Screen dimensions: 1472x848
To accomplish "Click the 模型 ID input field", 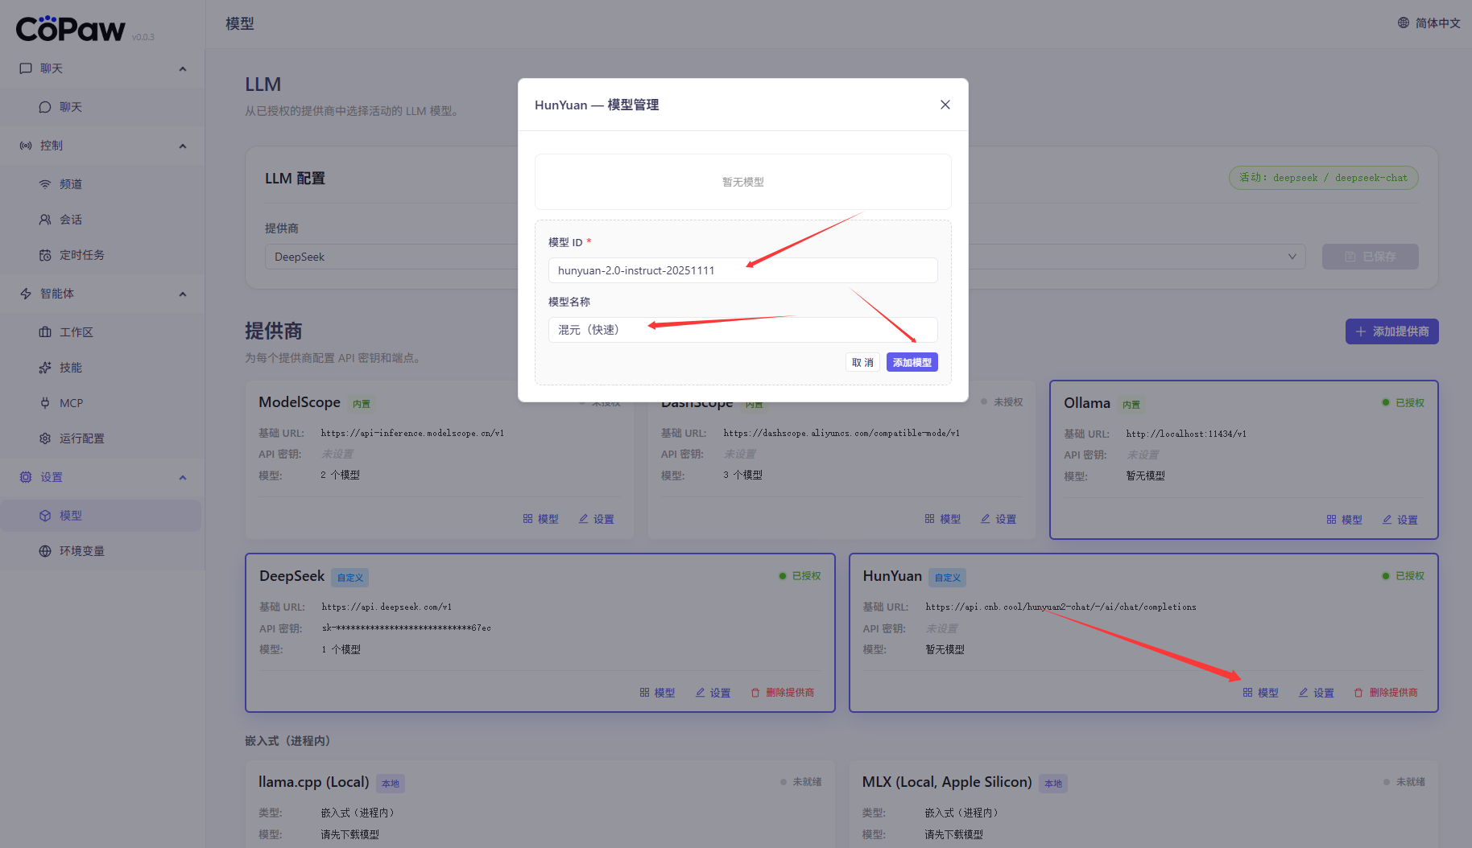I will point(742,270).
